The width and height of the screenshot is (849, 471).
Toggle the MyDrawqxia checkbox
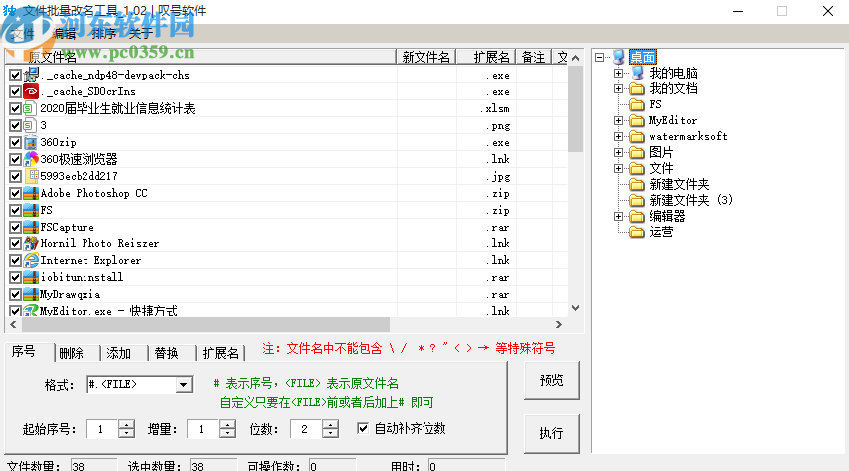(x=15, y=295)
